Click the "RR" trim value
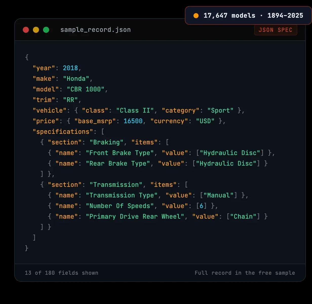This screenshot has height=304, width=312. (x=70, y=100)
